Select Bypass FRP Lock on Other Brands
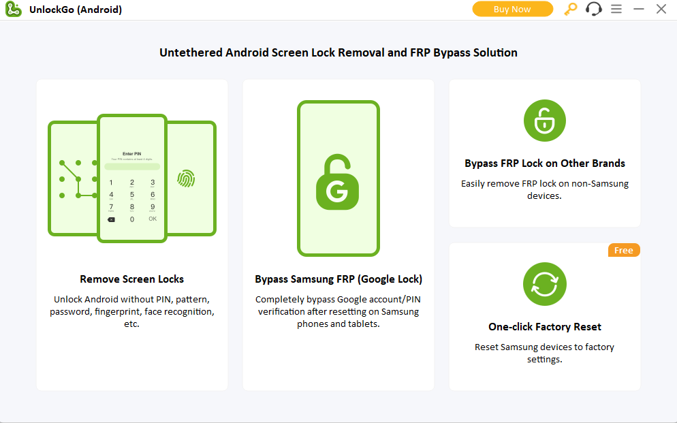The image size is (677, 423). tap(545, 163)
